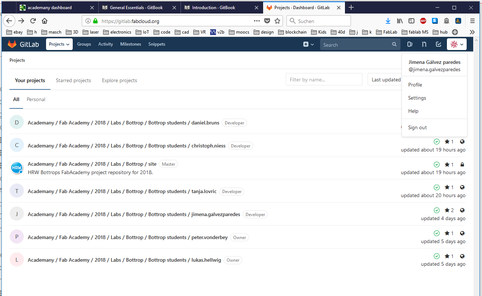The image size is (482, 296).
Task: Click pipeline status icon for christoph.niess
Action: pyautogui.click(x=436, y=142)
